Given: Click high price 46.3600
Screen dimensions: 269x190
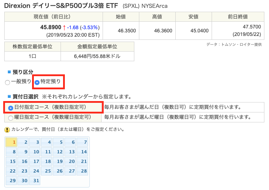Looking at the screenshot, I should coord(163,31).
